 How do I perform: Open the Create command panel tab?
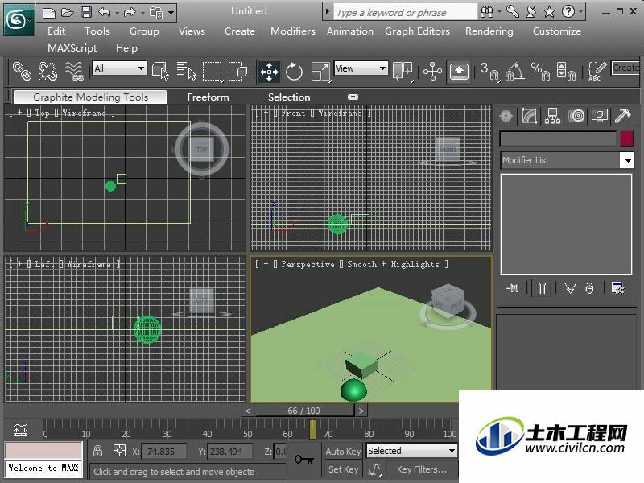[506, 116]
